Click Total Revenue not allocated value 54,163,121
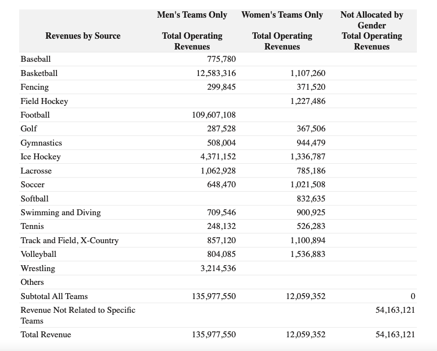The image size is (437, 351). pyautogui.click(x=395, y=334)
